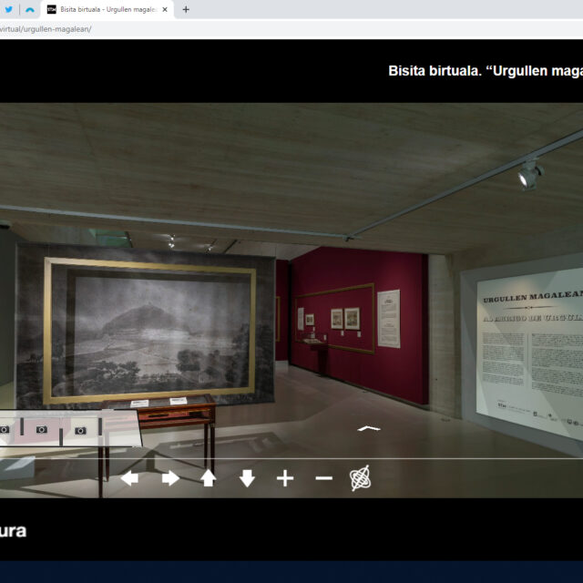Close the Bisita birtuala tab
Viewport: 583px width, 583px height.
pyautogui.click(x=165, y=9)
